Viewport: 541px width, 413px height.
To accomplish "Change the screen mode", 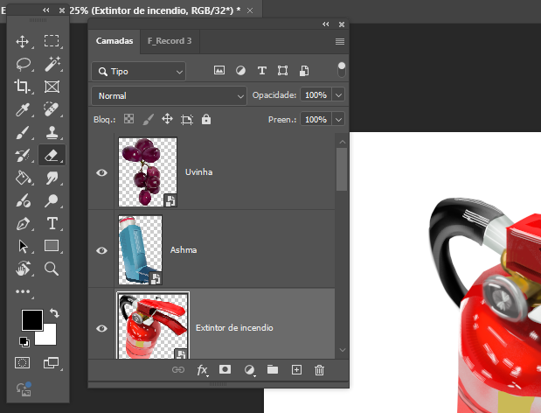I will [x=51, y=363].
